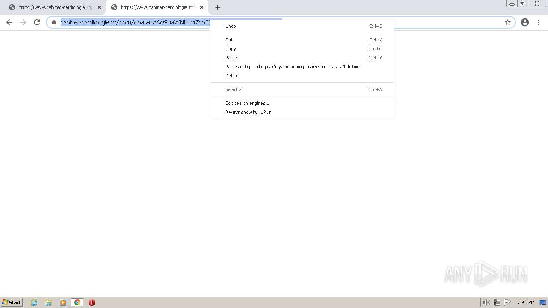
Task: Bookmark this page with the star icon
Action: click(508, 22)
